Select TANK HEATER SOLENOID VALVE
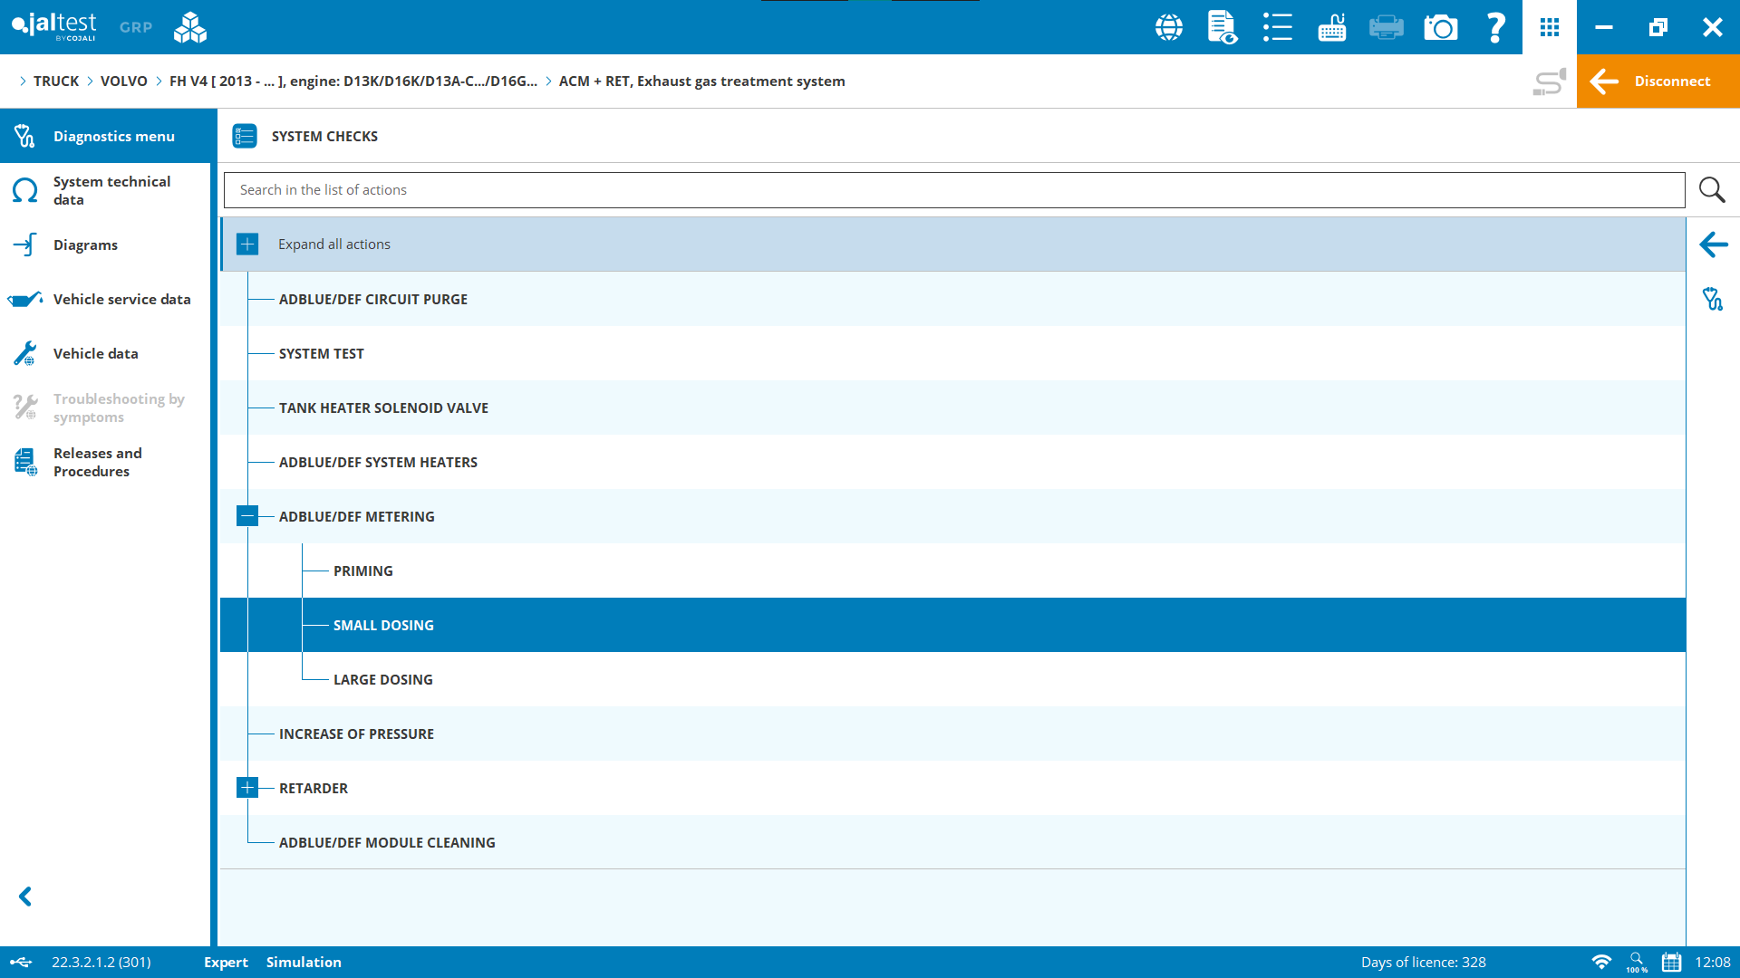1740x978 pixels. [952, 407]
